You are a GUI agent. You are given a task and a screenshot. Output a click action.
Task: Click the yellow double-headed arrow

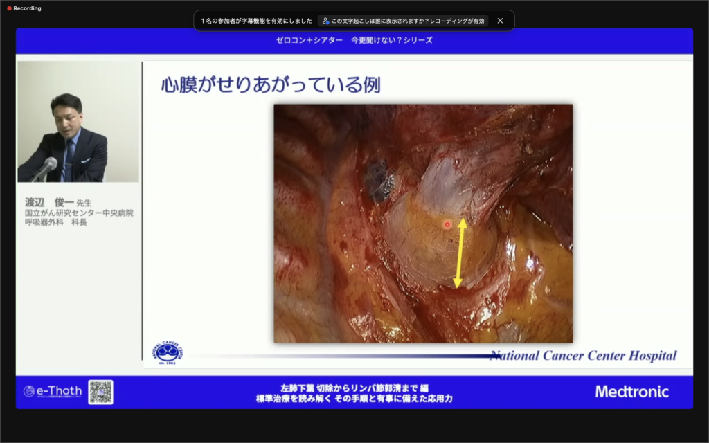click(x=460, y=253)
